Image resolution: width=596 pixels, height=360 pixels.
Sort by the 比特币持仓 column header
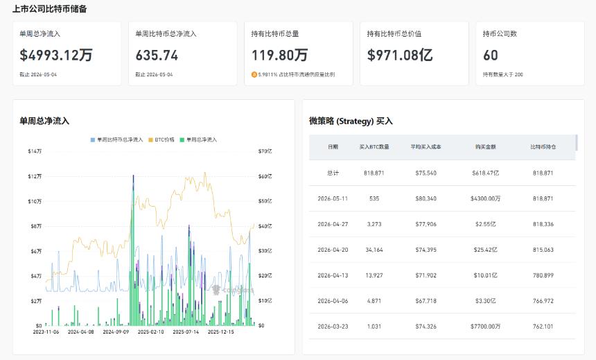click(543, 146)
